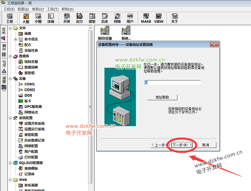Click the 开发 (Develop) toolbar icon
The height and width of the screenshot is (191, 251).
point(67,18)
